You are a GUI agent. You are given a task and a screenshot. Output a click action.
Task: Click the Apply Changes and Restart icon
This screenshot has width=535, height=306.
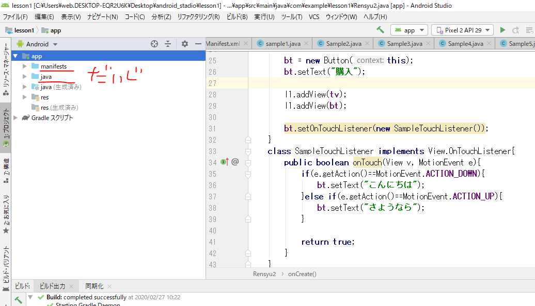(x=515, y=30)
